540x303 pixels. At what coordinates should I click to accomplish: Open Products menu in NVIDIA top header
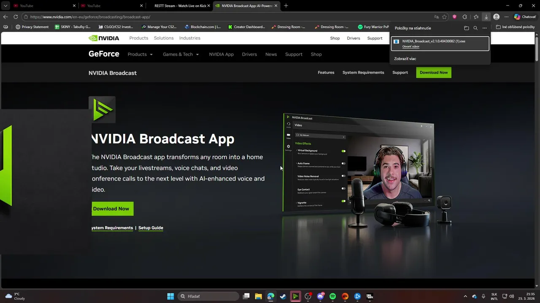[x=139, y=38]
